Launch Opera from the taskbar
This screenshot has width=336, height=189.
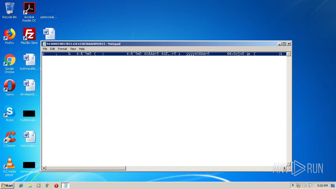[56, 186]
